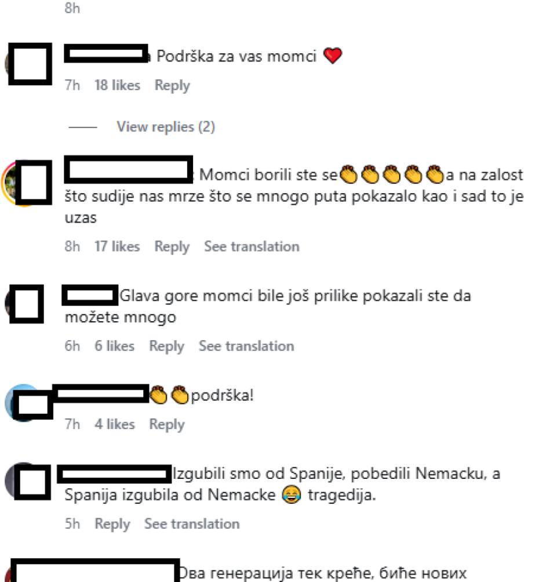Expand View replies (2) thread
This screenshot has width=539, height=582.
tap(166, 127)
